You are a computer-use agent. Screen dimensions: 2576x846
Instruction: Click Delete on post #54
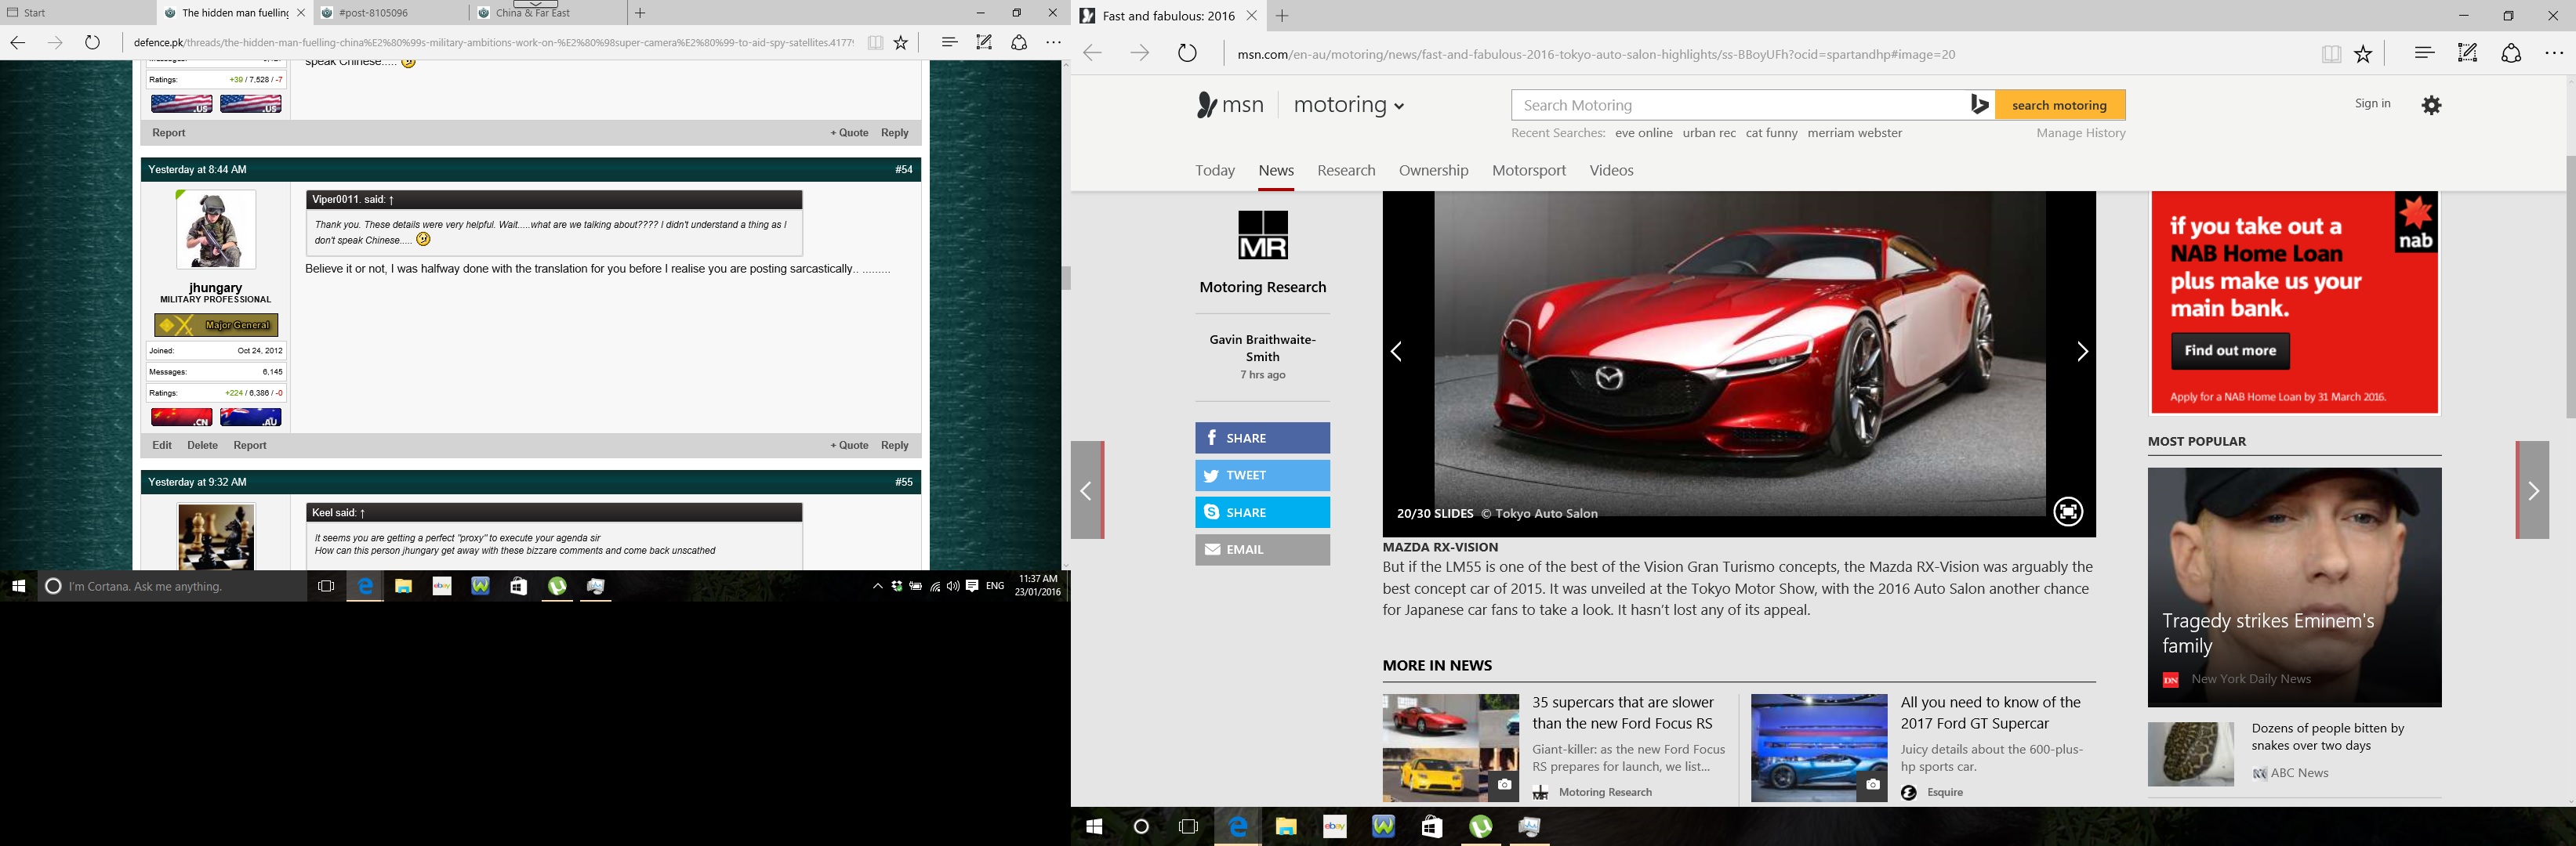[202, 446]
